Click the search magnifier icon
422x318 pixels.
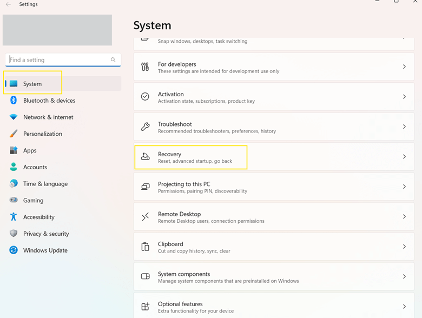click(x=113, y=59)
